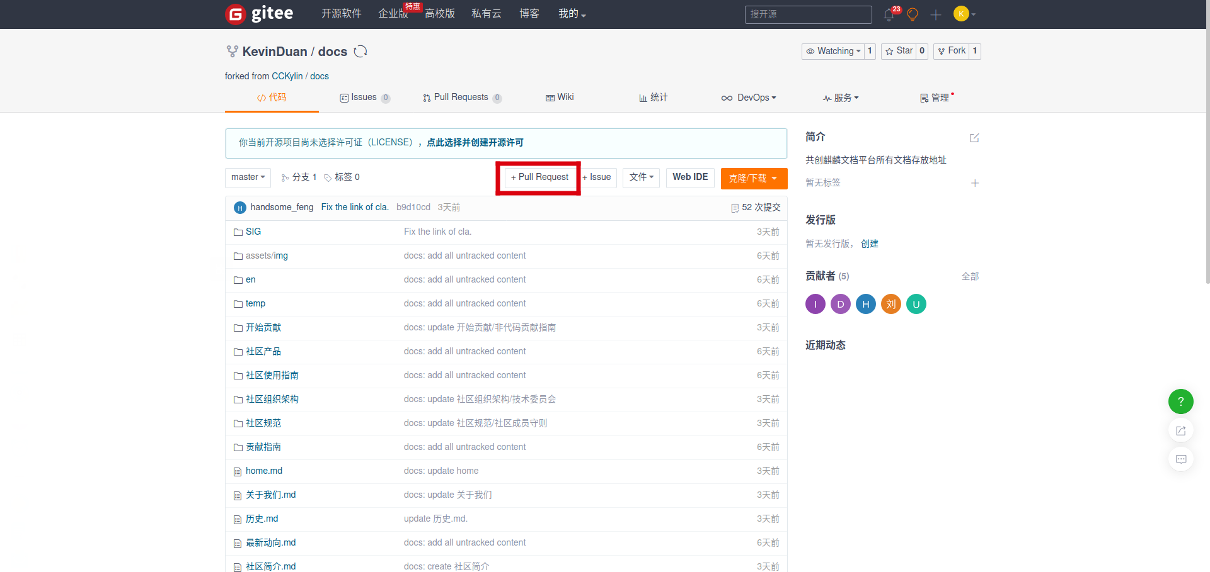Viewport: 1210px width, 572px height.
Task: Open contributor avatar U
Action: tap(916, 305)
